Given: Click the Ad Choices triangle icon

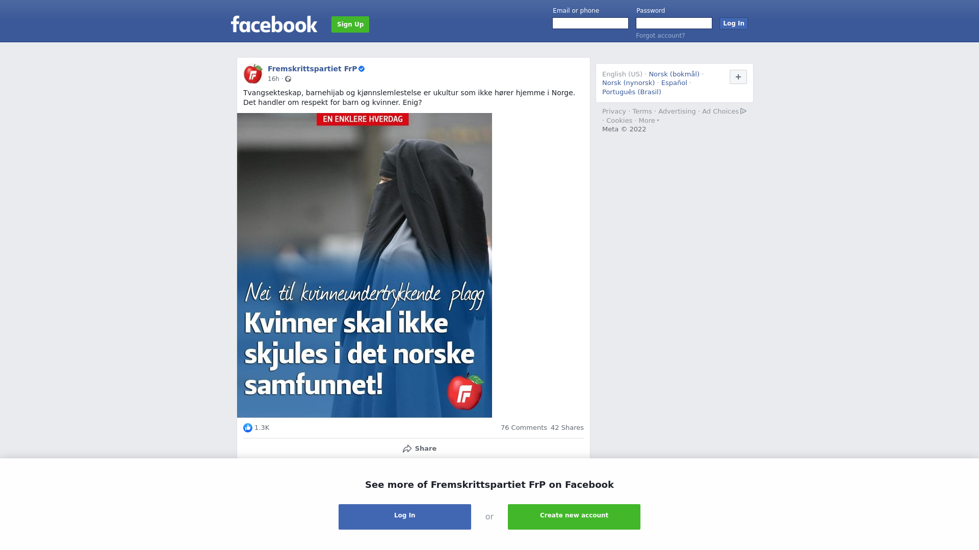Looking at the screenshot, I should (x=743, y=111).
